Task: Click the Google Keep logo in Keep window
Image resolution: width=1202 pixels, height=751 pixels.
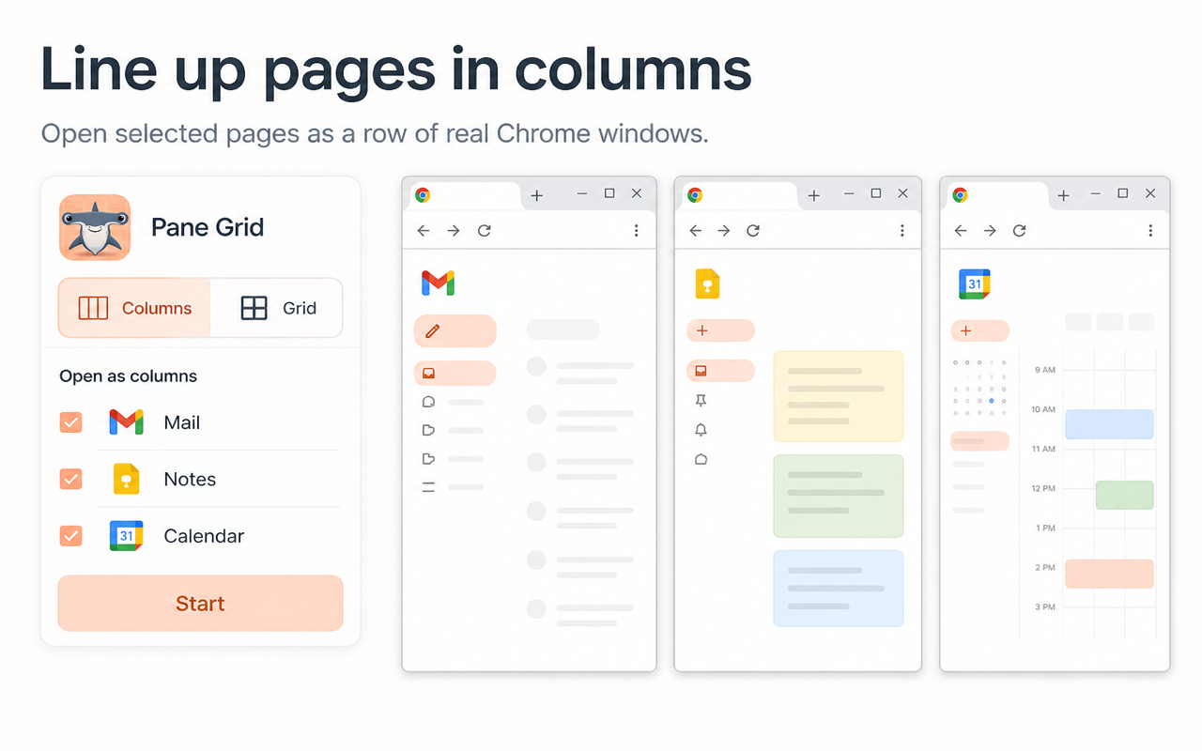Action: [x=707, y=284]
